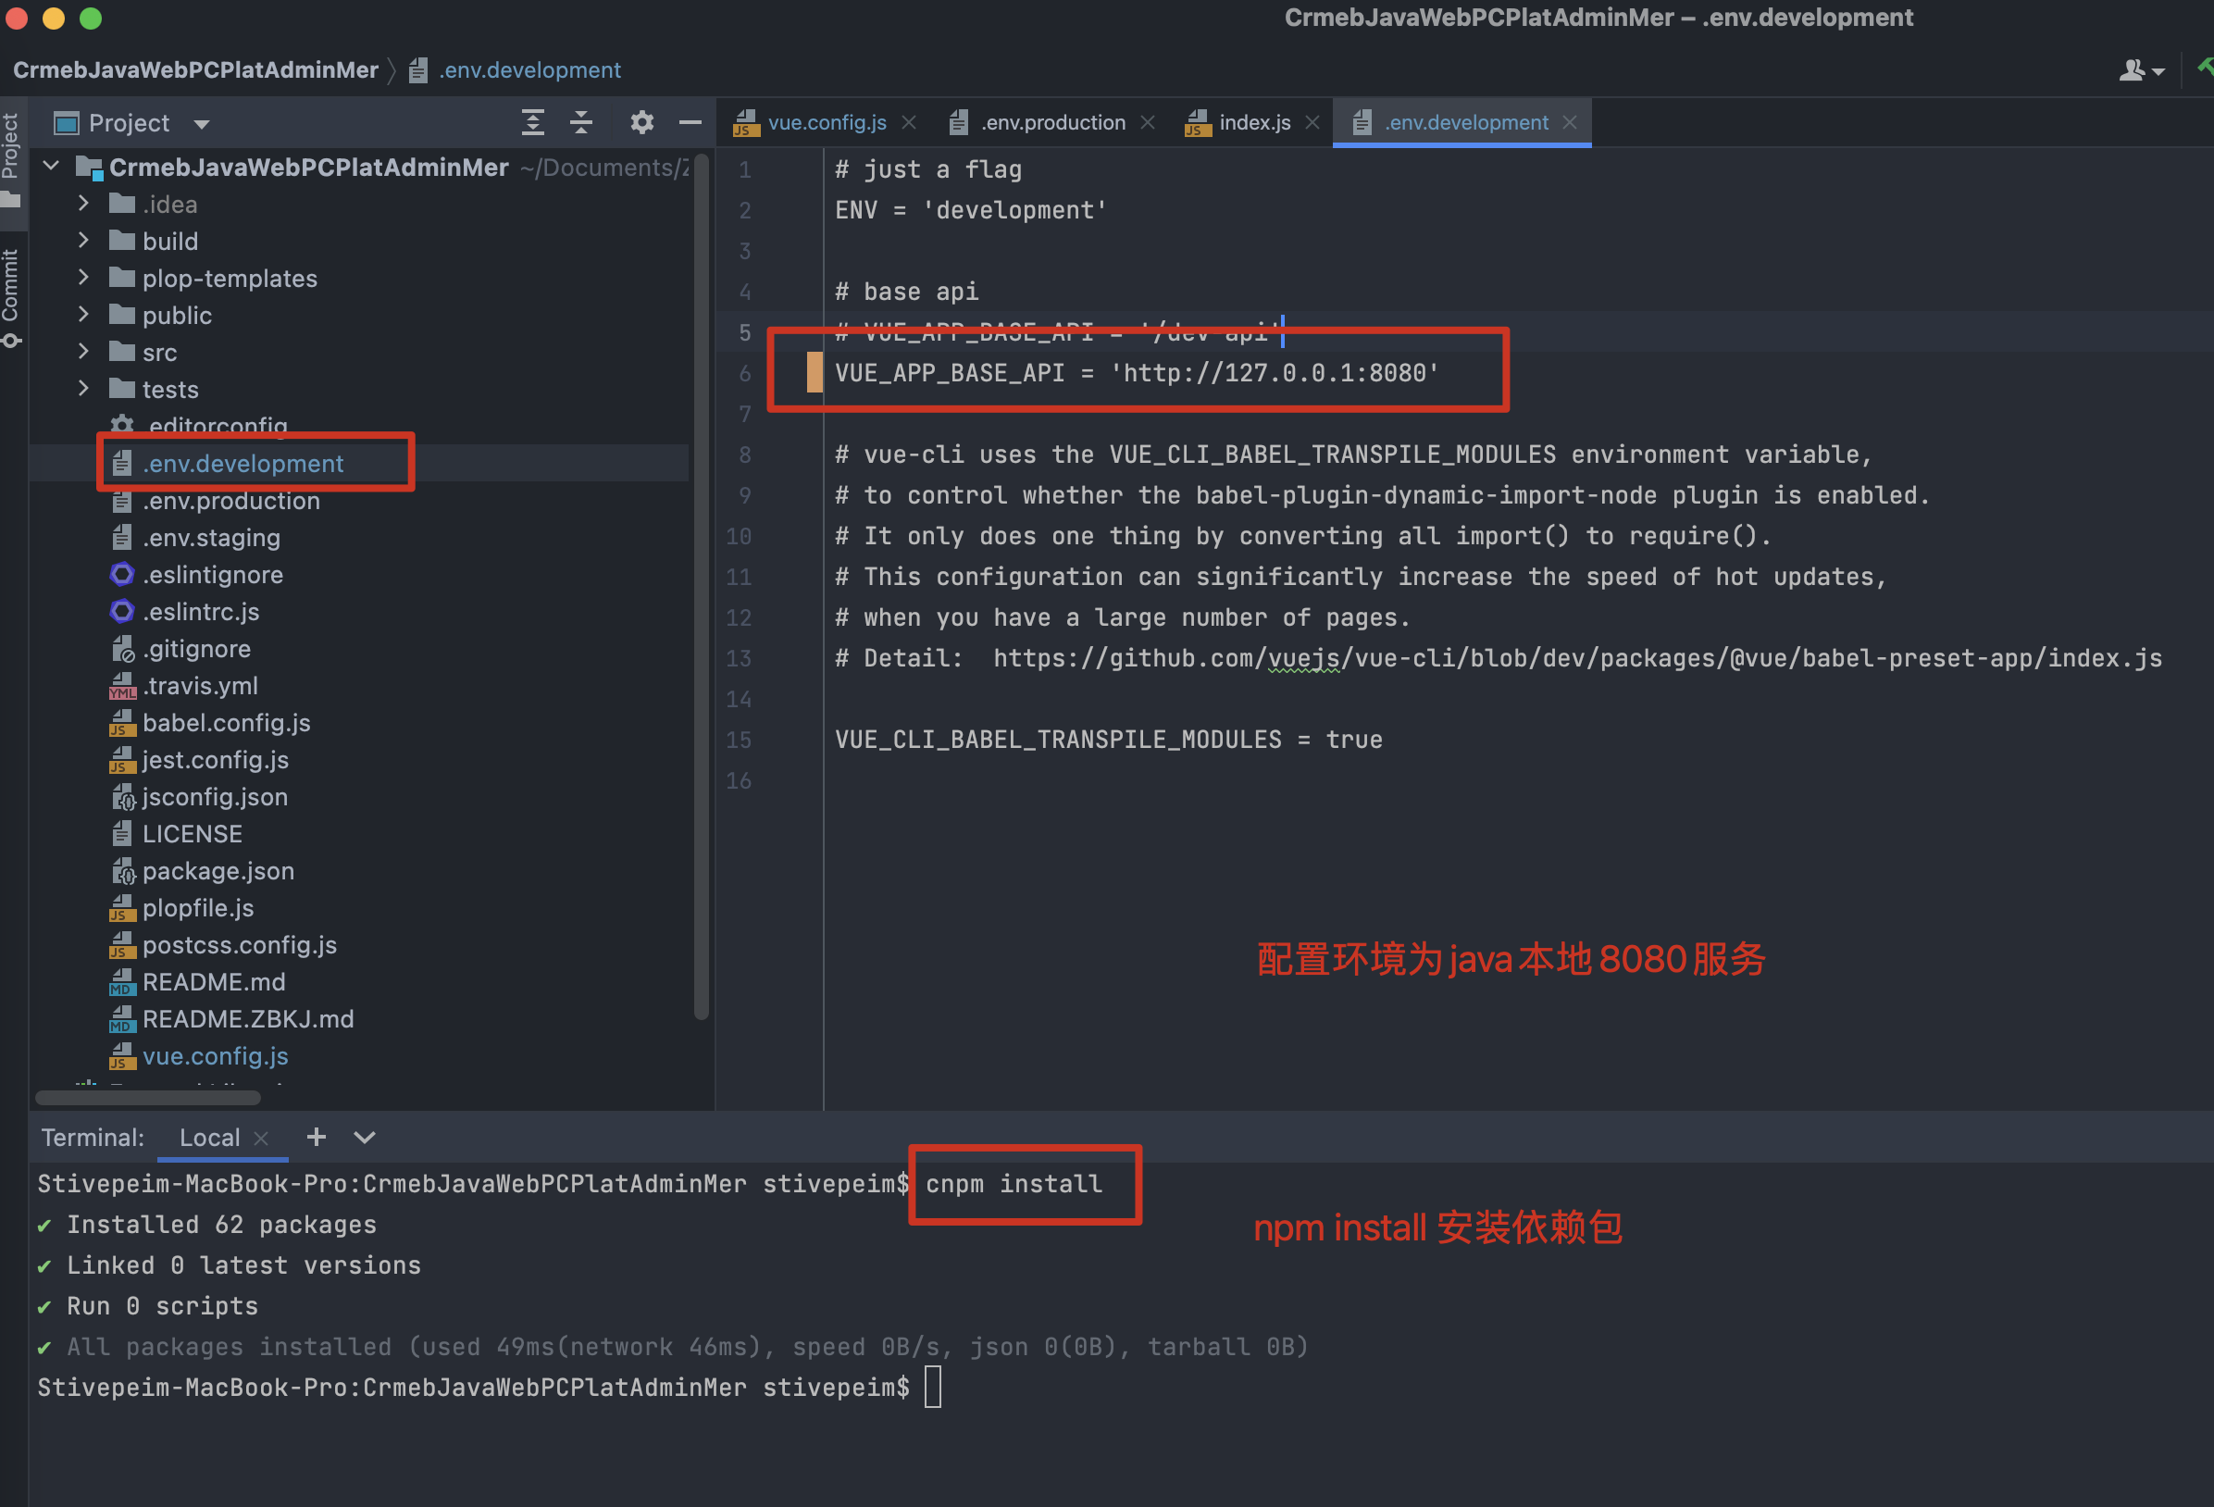This screenshot has height=1507, width=2214.
Task: Select the package.json file in tree
Action: 218,871
